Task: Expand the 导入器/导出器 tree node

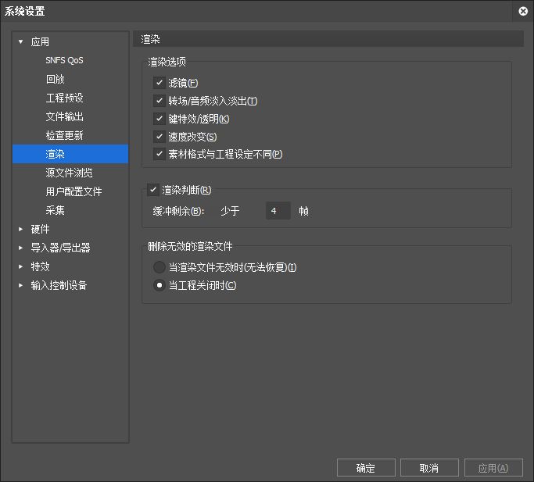Action: coord(21,248)
